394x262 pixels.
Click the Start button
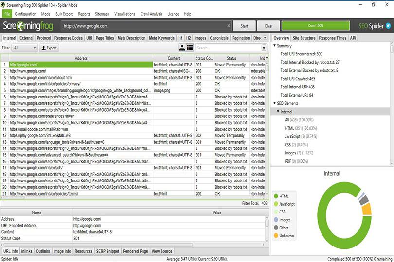pos(244,26)
